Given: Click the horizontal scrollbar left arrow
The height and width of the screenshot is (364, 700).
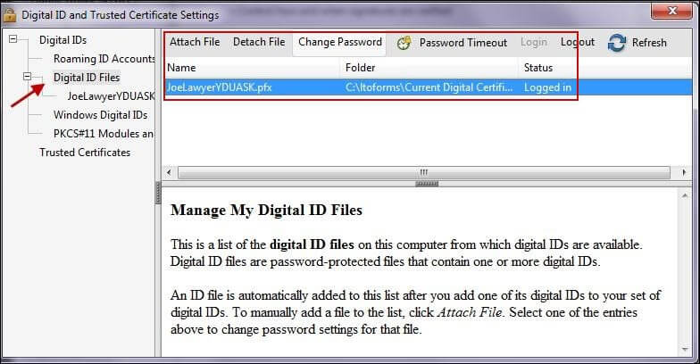Looking at the screenshot, I should (x=169, y=172).
